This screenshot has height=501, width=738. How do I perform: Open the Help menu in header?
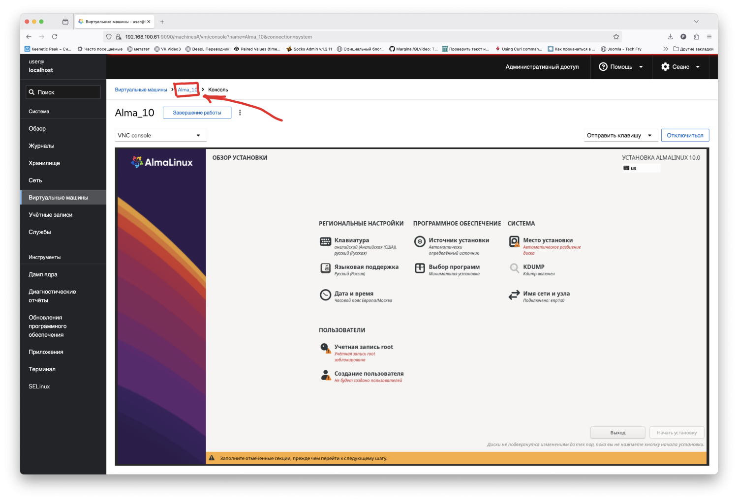point(621,67)
